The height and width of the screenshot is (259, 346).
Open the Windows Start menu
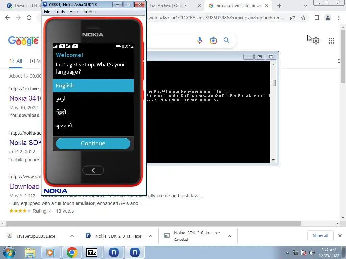[9, 252]
